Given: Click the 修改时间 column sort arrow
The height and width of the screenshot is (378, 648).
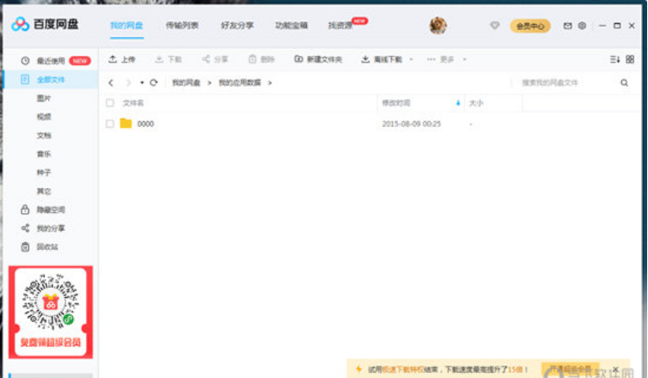Looking at the screenshot, I should (x=457, y=103).
